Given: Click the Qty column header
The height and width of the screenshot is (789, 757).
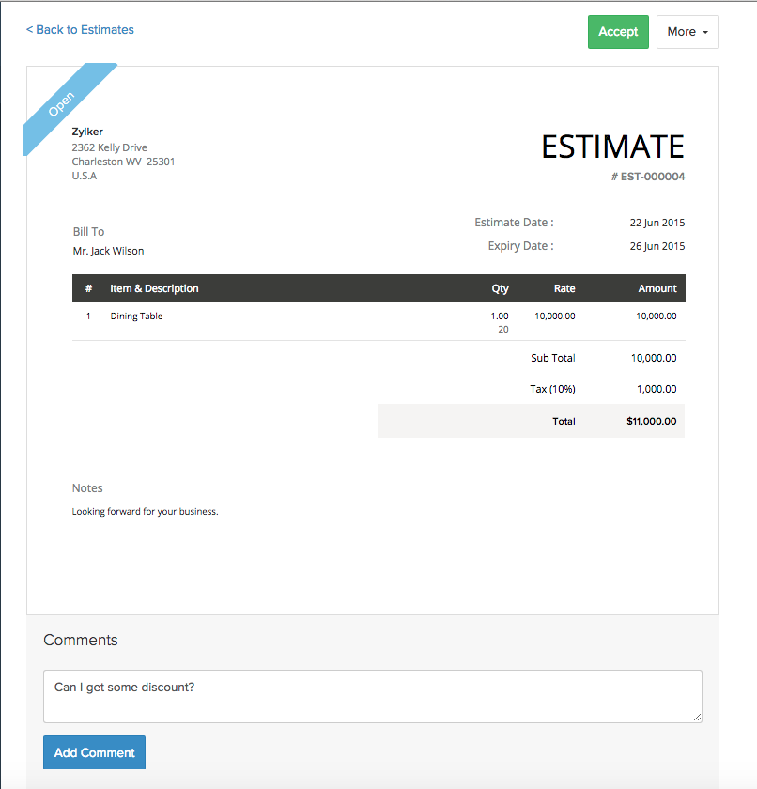Looking at the screenshot, I should (x=500, y=288).
